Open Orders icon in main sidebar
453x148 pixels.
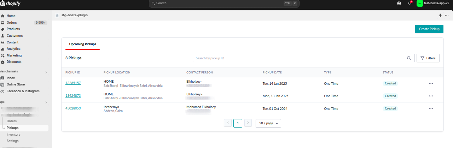pyautogui.click(x=3, y=23)
